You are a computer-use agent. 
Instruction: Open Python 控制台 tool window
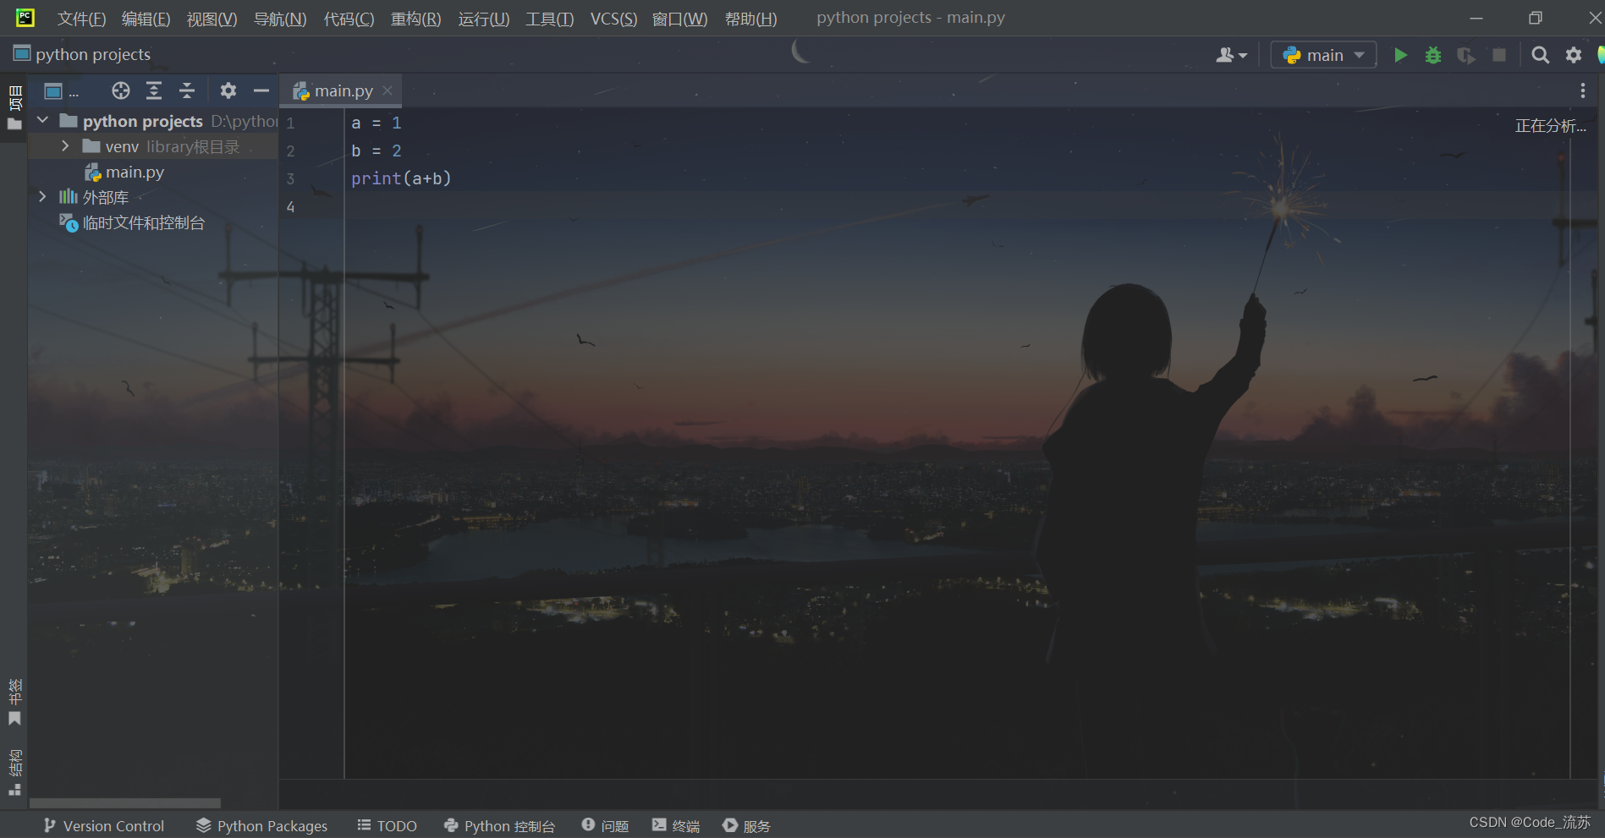point(499,826)
